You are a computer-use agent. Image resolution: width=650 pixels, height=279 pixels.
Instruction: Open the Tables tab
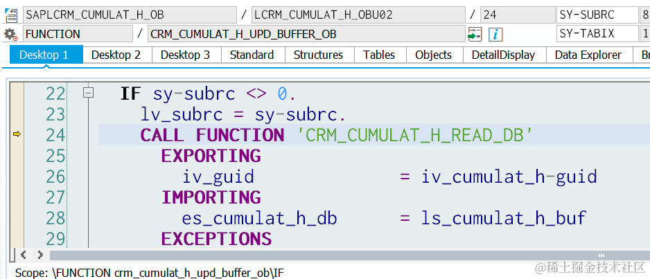pyautogui.click(x=379, y=55)
